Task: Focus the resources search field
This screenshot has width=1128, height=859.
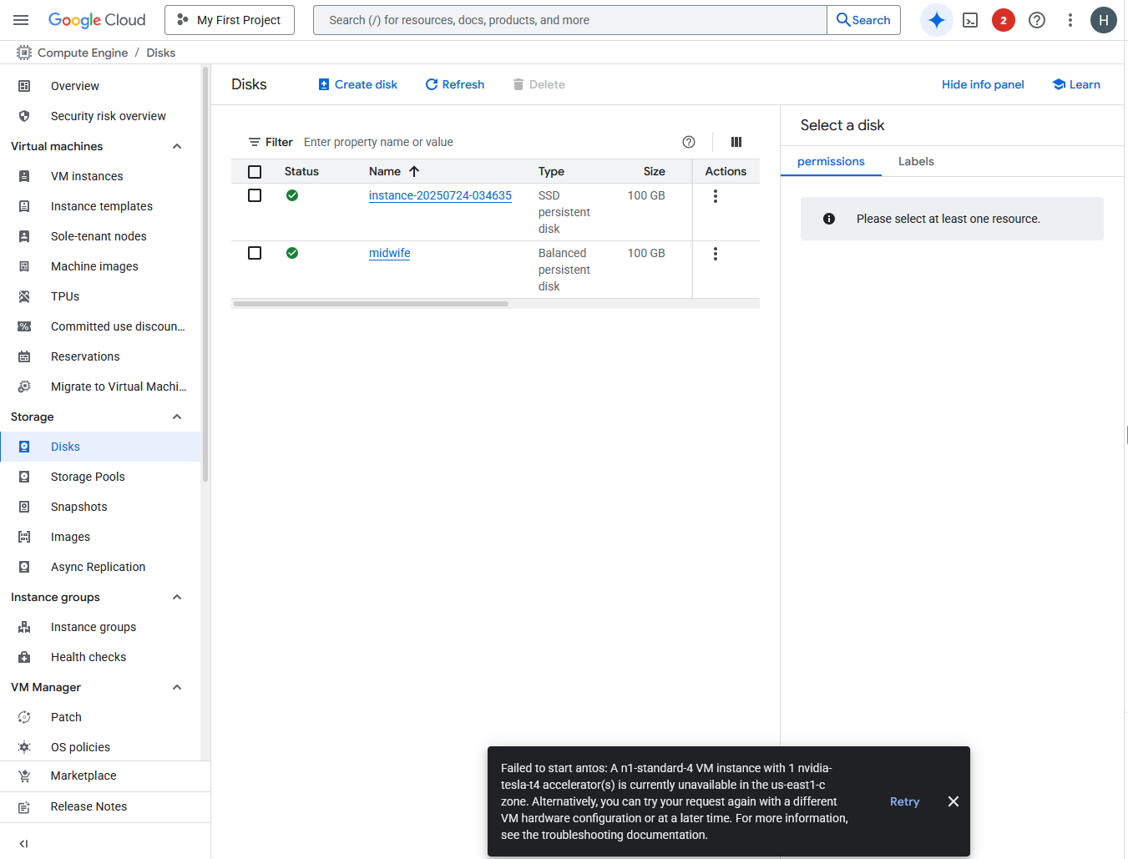Action: click(x=570, y=20)
